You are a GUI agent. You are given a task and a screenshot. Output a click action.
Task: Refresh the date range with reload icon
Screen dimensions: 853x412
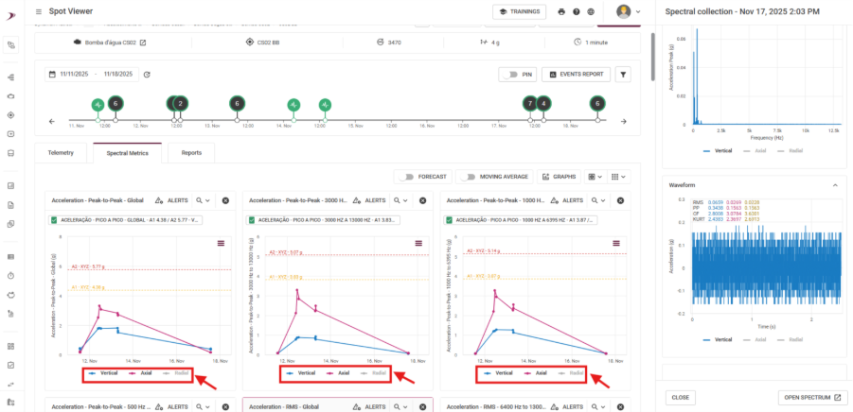[x=148, y=74]
